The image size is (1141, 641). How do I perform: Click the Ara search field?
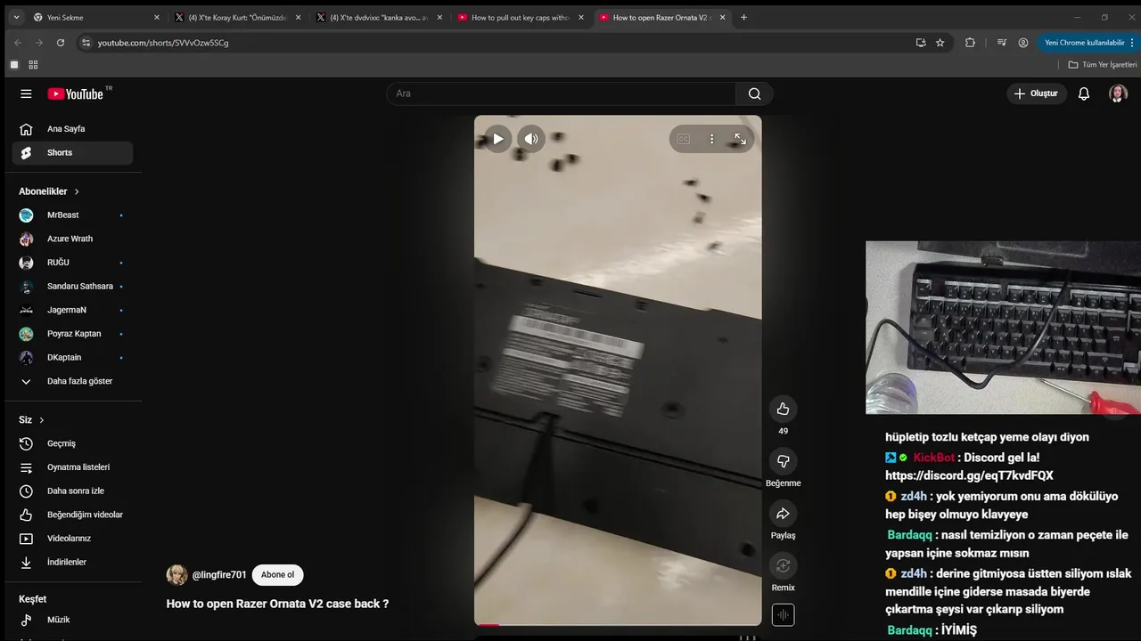562,93
